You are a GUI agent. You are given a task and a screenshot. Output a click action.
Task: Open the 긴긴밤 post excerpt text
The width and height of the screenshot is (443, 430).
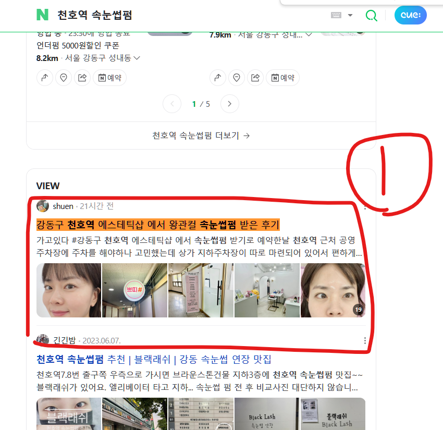[x=199, y=381]
